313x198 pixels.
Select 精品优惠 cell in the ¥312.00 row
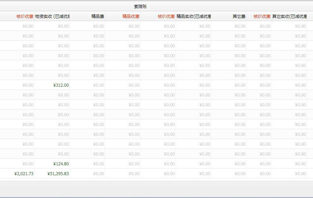pyautogui.click(x=134, y=85)
